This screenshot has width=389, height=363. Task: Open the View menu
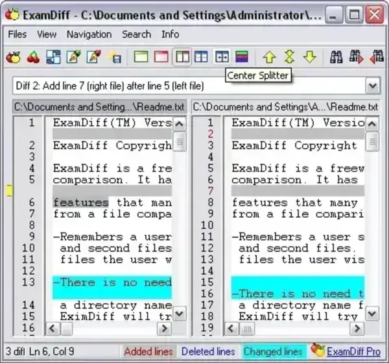click(x=47, y=34)
